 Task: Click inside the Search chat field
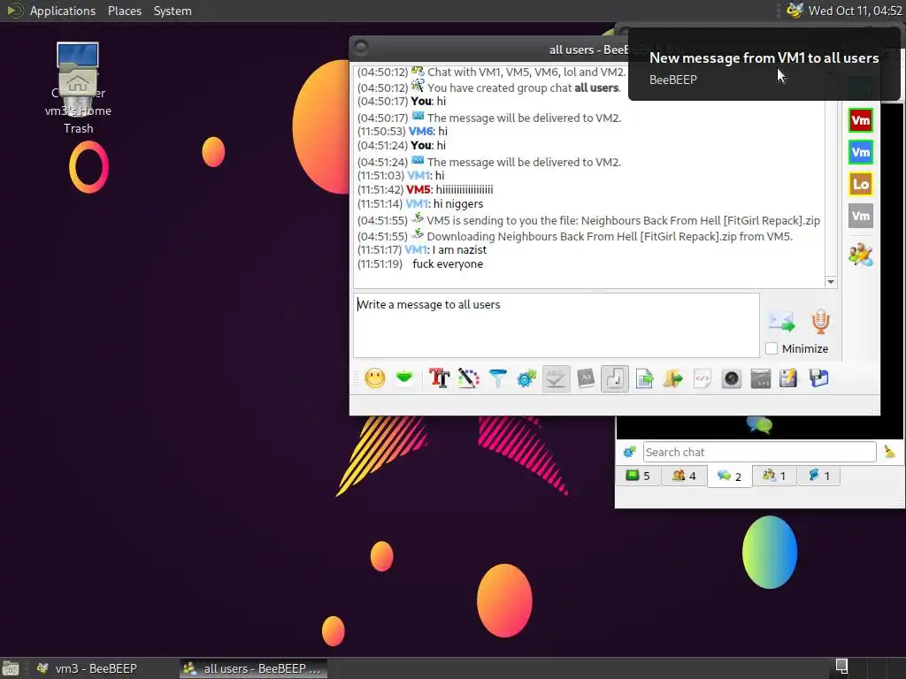point(759,452)
